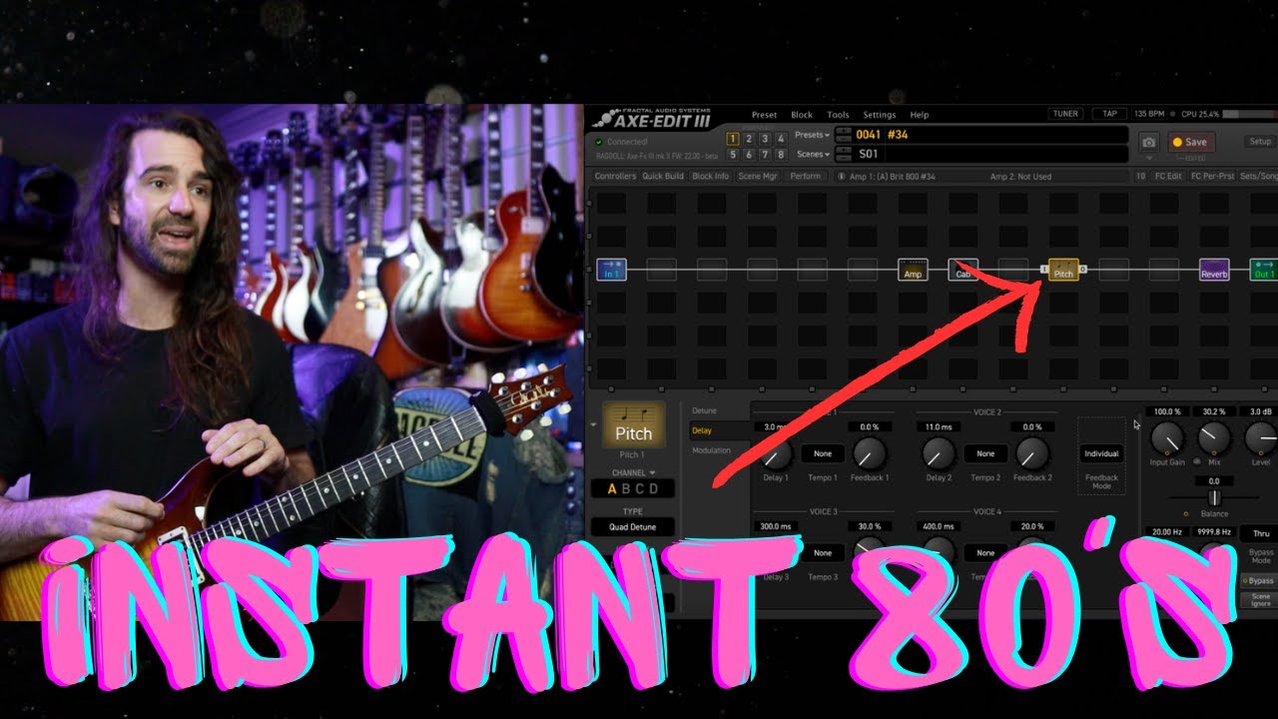Screen dimensions: 1278x719
Task: Click the green Connected status icon
Action: click(597, 142)
